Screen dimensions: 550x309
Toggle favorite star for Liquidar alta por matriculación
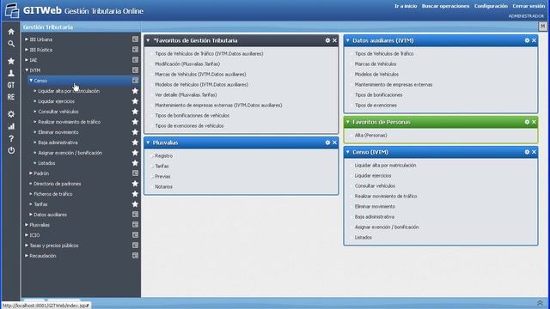tap(135, 91)
